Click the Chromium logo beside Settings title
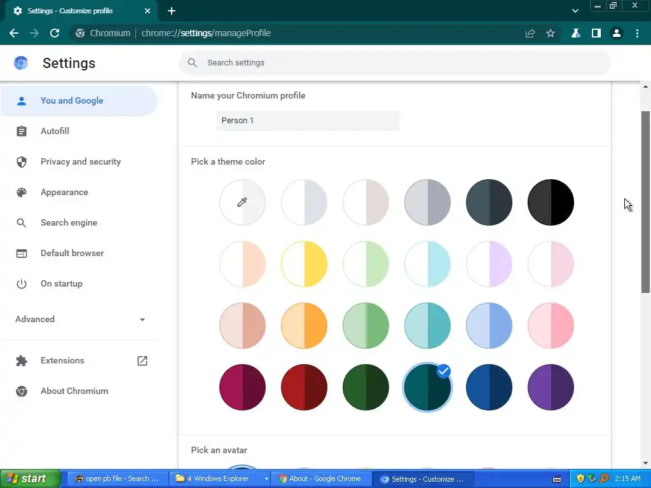 pos(21,63)
